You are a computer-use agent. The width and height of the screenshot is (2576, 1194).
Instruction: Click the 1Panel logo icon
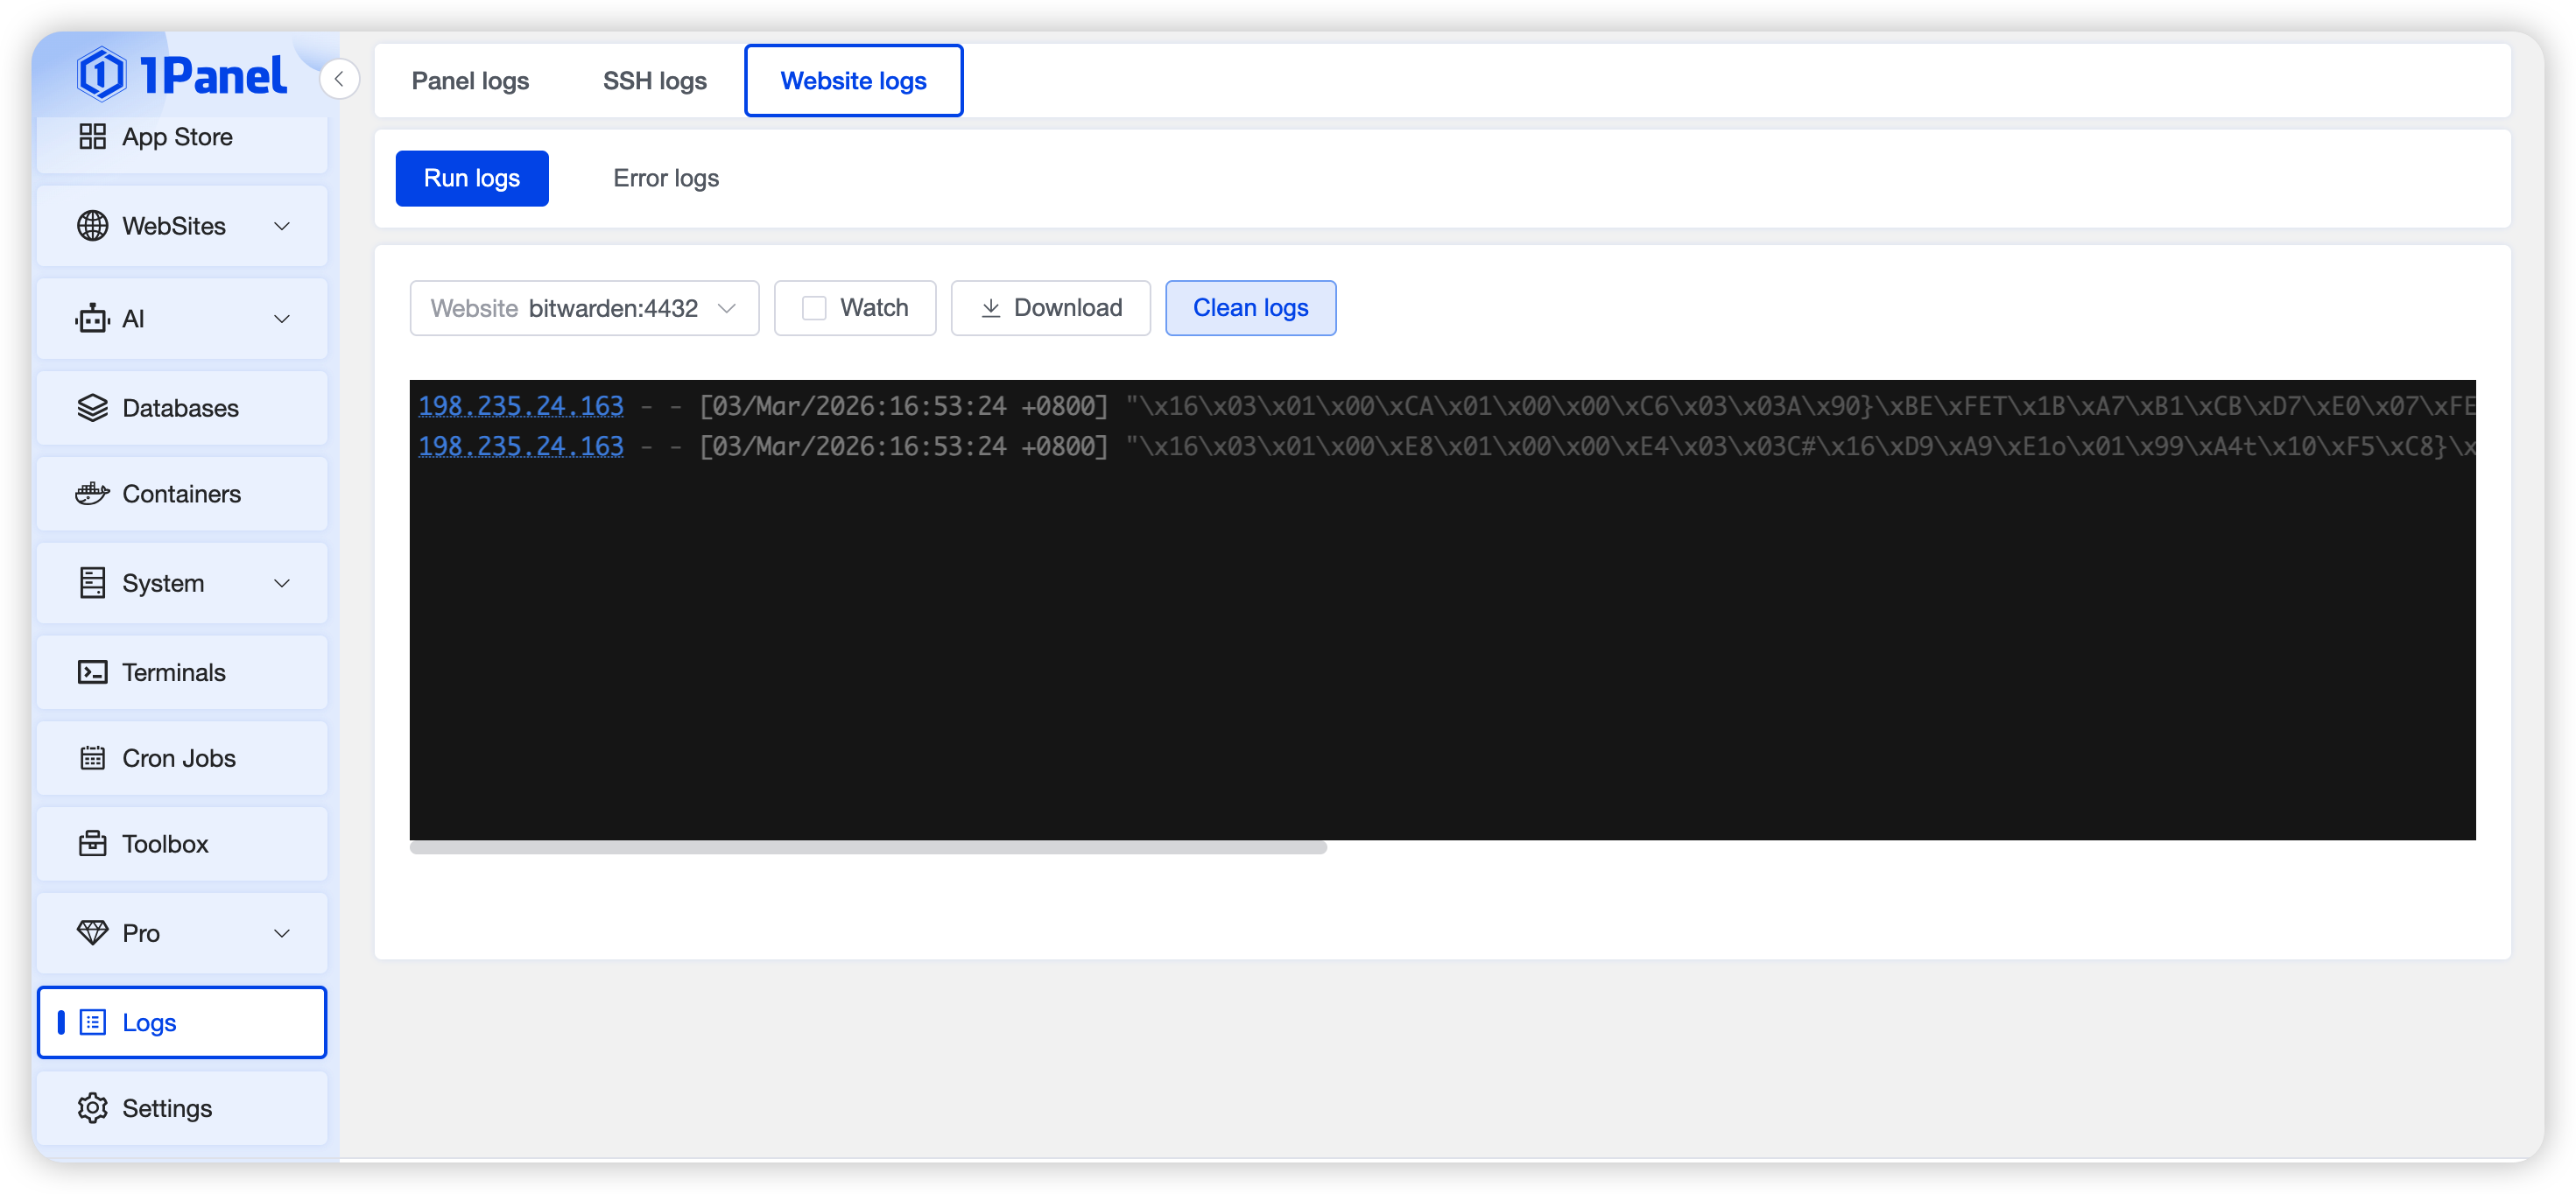tap(102, 75)
